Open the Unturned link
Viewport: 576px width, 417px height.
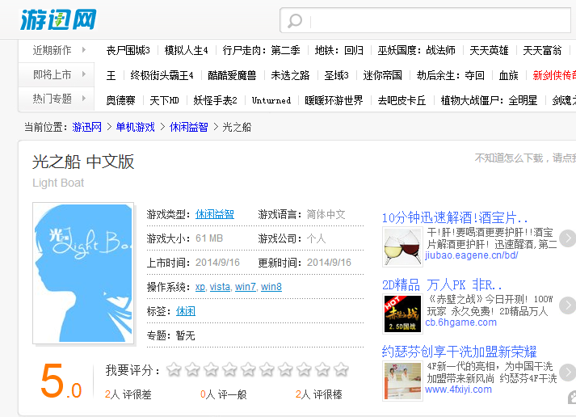pyautogui.click(x=271, y=100)
